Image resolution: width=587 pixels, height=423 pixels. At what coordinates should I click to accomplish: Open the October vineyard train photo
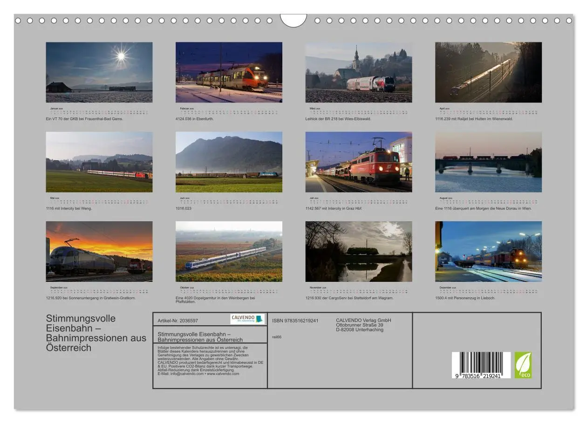[229, 251]
